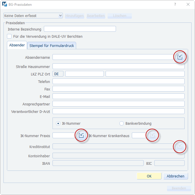Click the import icon beside IK-Nummer Praxis
The width and height of the screenshot is (195, 195).
81,135
